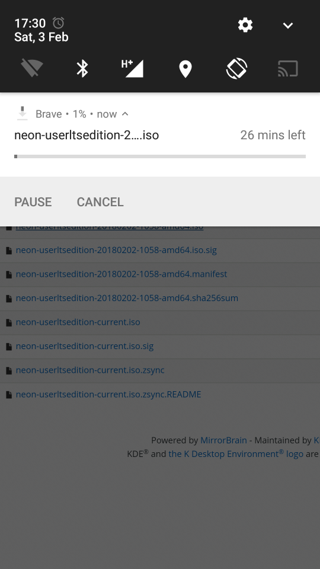The image size is (320, 569).
Task: Toggle the location quick setting
Action: (x=185, y=69)
